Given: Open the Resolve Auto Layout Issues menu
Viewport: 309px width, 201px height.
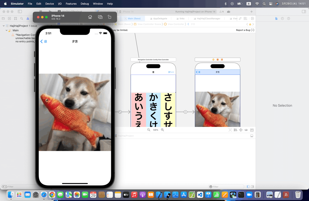Looking at the screenshot, I should 246,130.
